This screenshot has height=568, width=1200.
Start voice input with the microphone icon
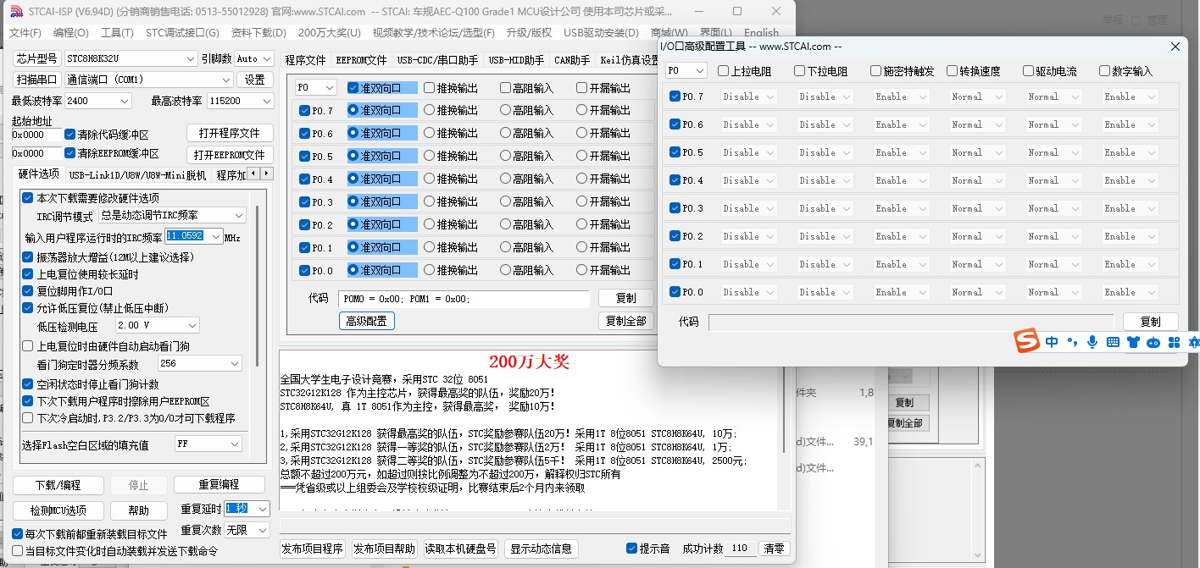(1092, 343)
